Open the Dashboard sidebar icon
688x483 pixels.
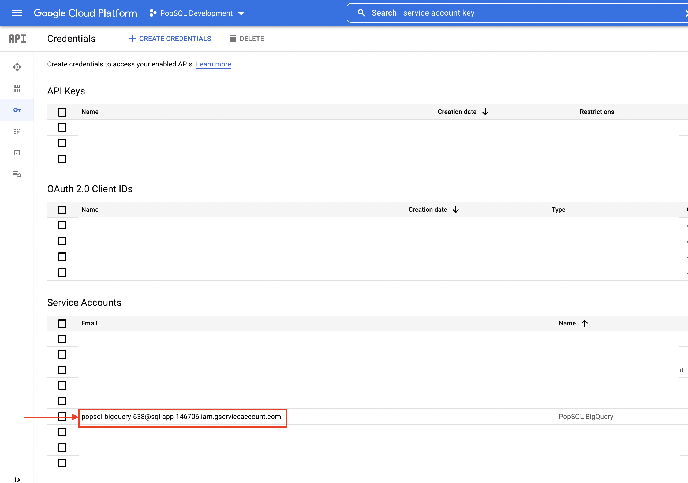click(x=17, y=67)
